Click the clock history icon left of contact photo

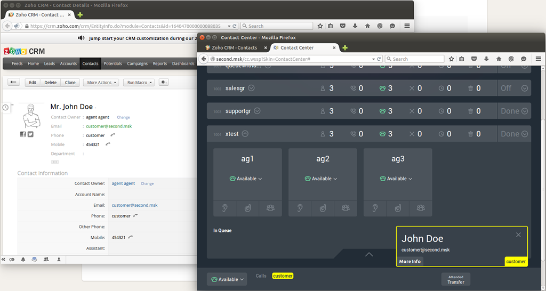[x=5, y=108]
